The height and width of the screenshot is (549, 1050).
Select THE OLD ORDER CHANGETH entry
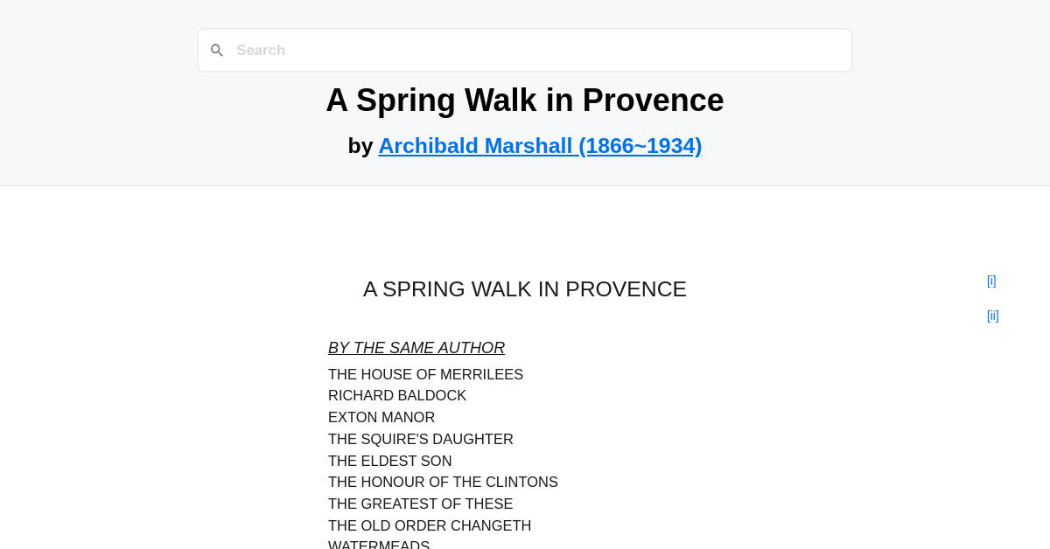(x=430, y=525)
